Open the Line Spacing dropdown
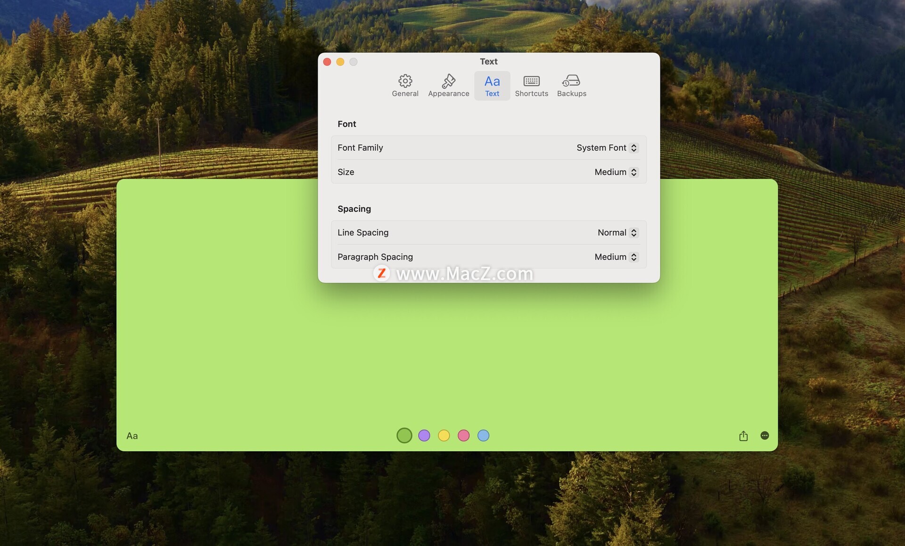905x546 pixels. coord(617,233)
